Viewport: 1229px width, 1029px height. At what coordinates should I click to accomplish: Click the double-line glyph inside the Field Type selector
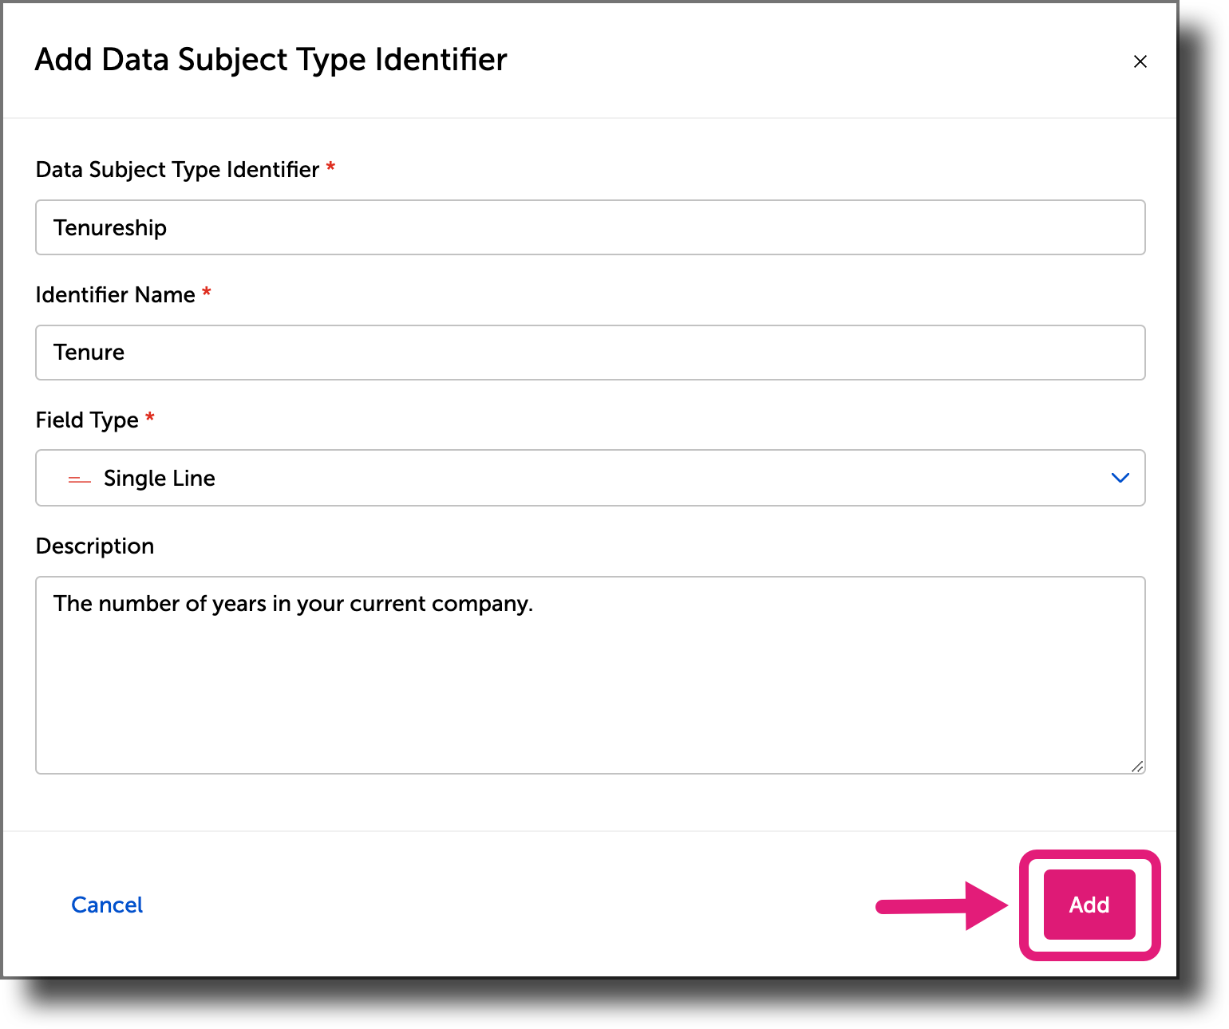point(78,479)
